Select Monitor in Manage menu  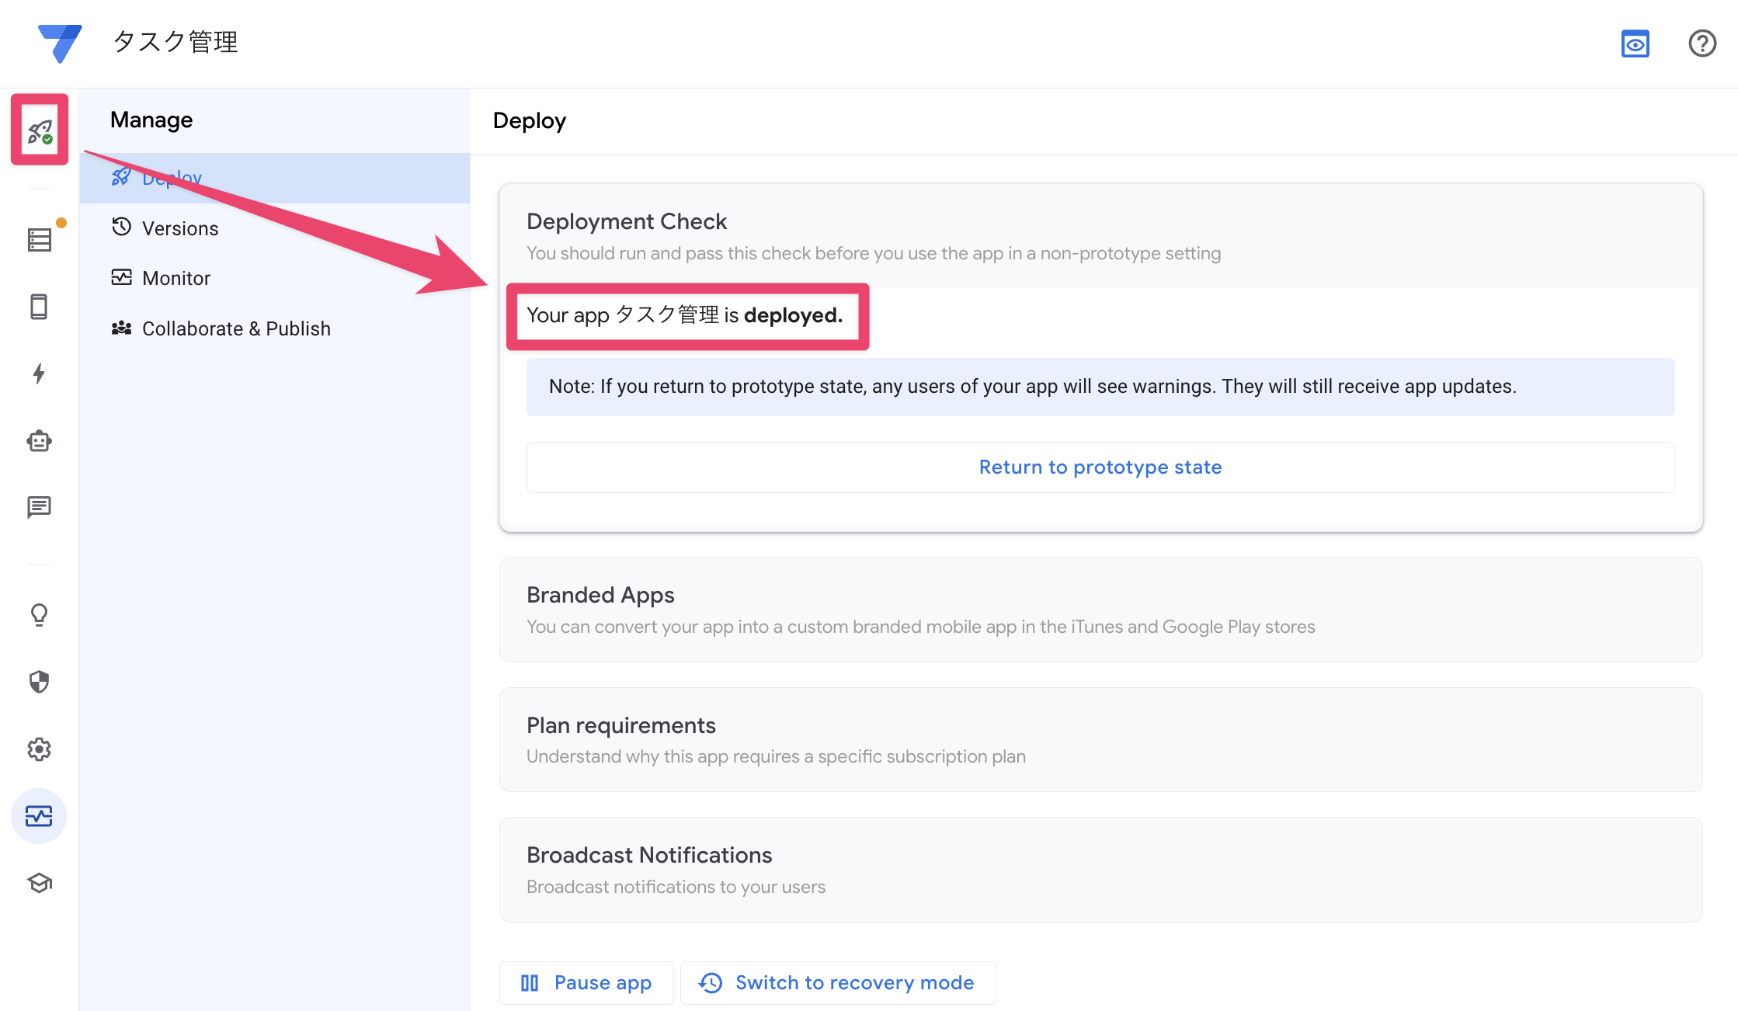(176, 278)
